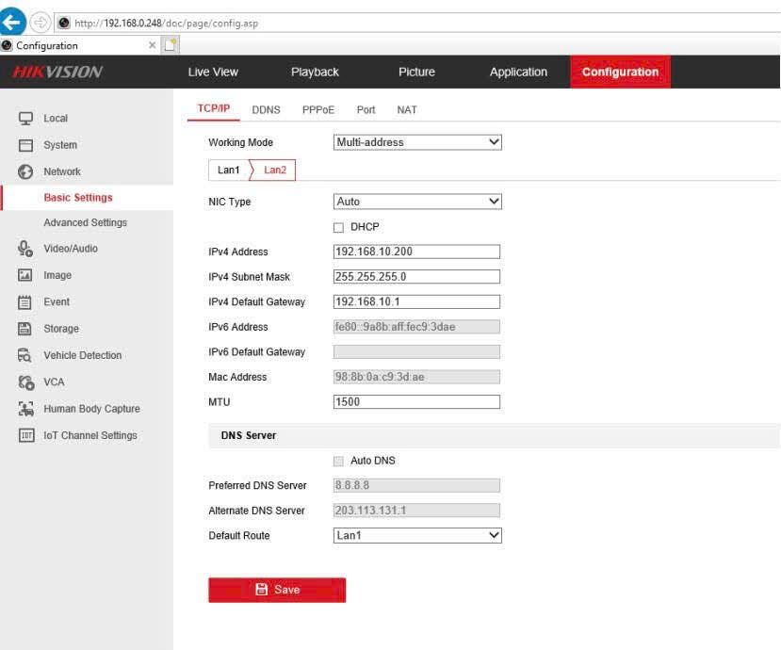Expand the Default Route dropdown
781x650 pixels.
click(x=417, y=535)
